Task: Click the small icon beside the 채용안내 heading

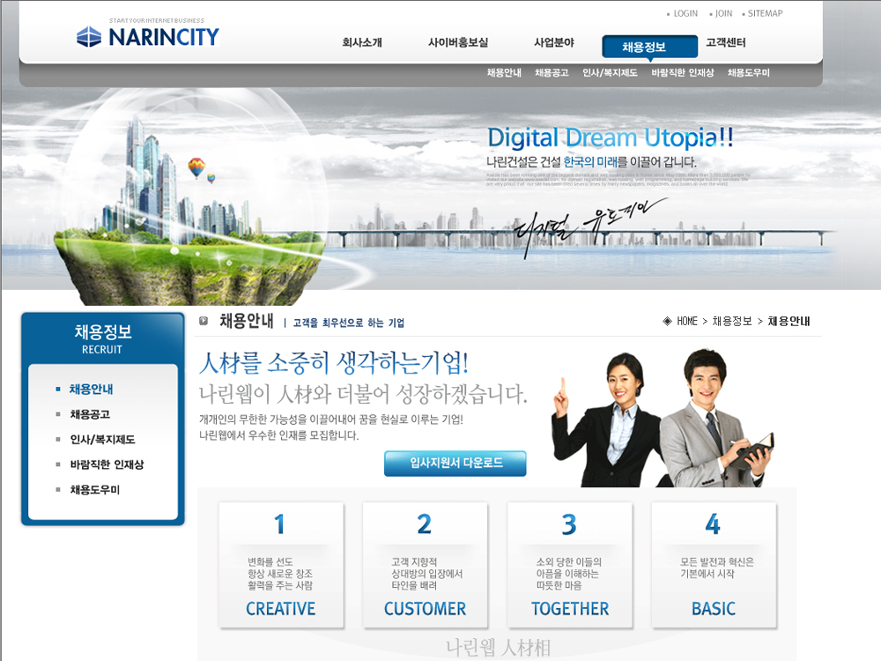Action: [x=204, y=321]
